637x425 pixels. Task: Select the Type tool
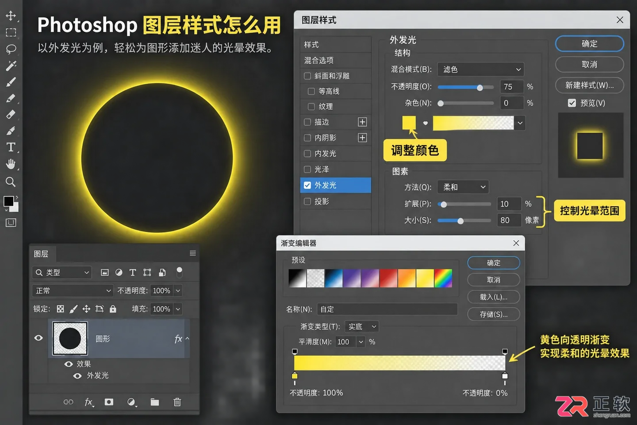pyautogui.click(x=11, y=147)
